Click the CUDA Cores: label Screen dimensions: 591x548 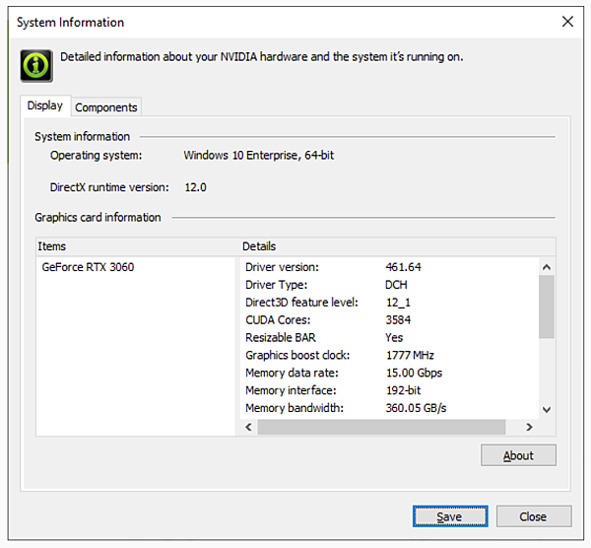coord(278,319)
